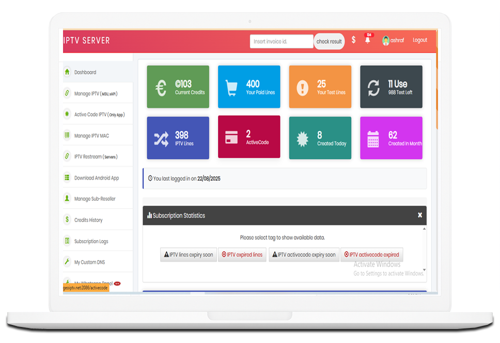Click the refresh icon on Test Left tile
Viewport: 500px width, 343px height.
[x=373, y=88]
